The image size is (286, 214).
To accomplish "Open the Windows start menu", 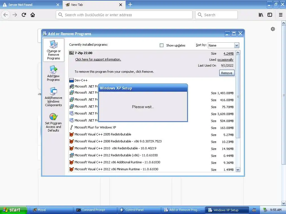I will point(13,210).
